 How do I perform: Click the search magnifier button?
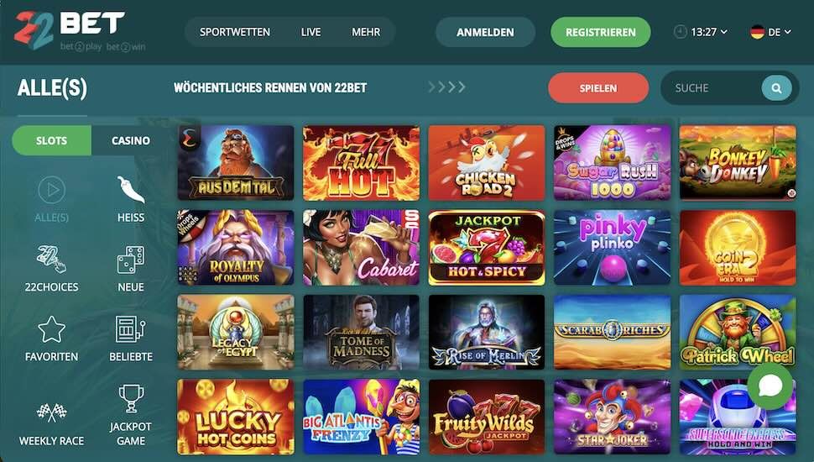coord(776,88)
